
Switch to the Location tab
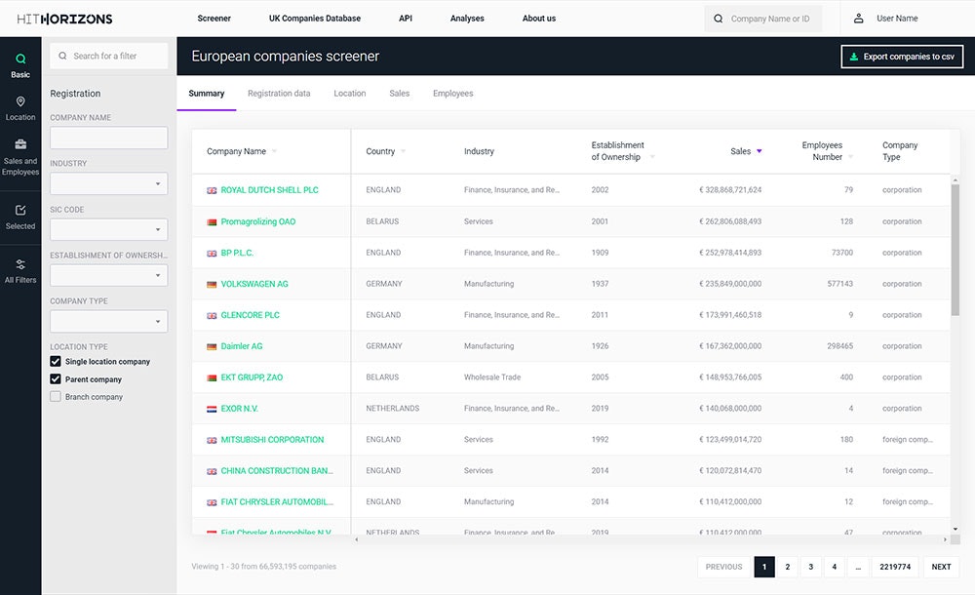349,94
